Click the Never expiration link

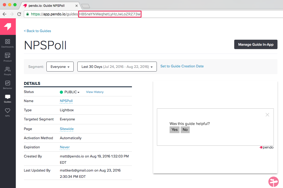click(65, 147)
